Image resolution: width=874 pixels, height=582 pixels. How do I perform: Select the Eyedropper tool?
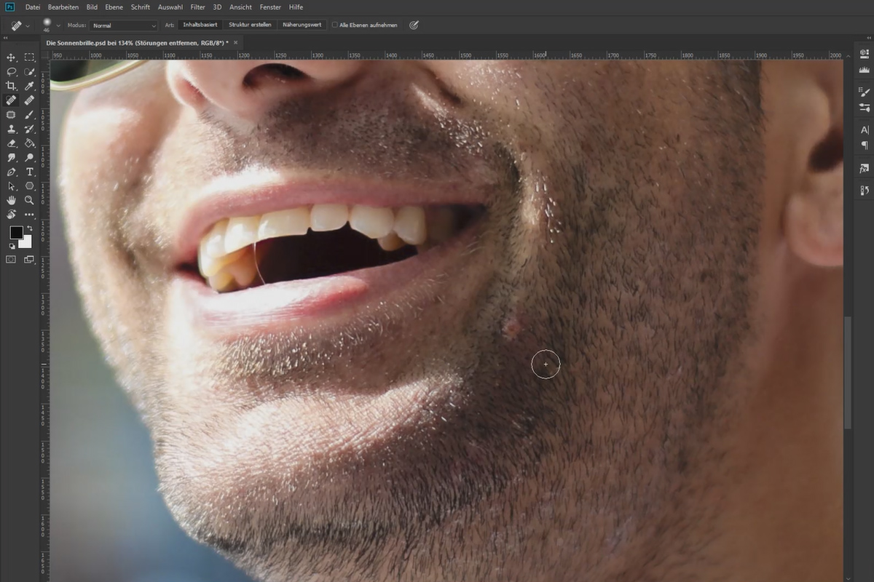30,86
